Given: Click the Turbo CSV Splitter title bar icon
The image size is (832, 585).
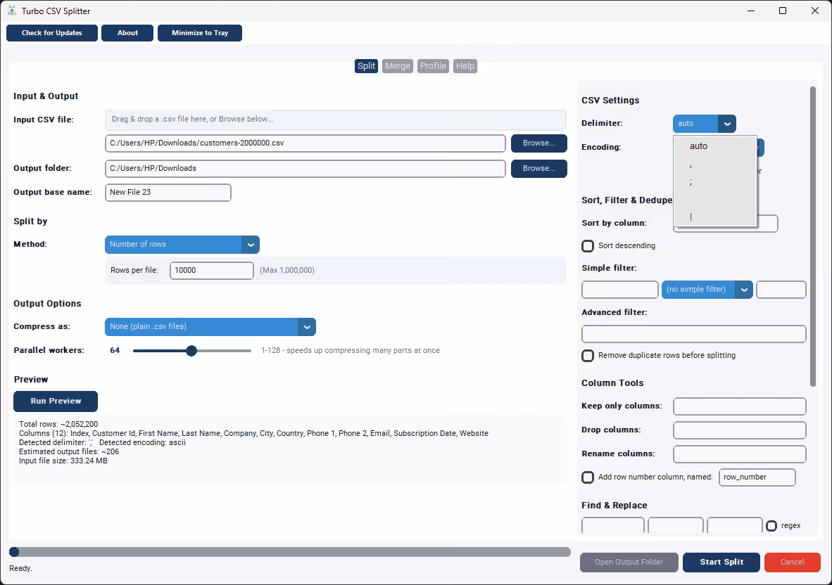Looking at the screenshot, I should pos(12,11).
